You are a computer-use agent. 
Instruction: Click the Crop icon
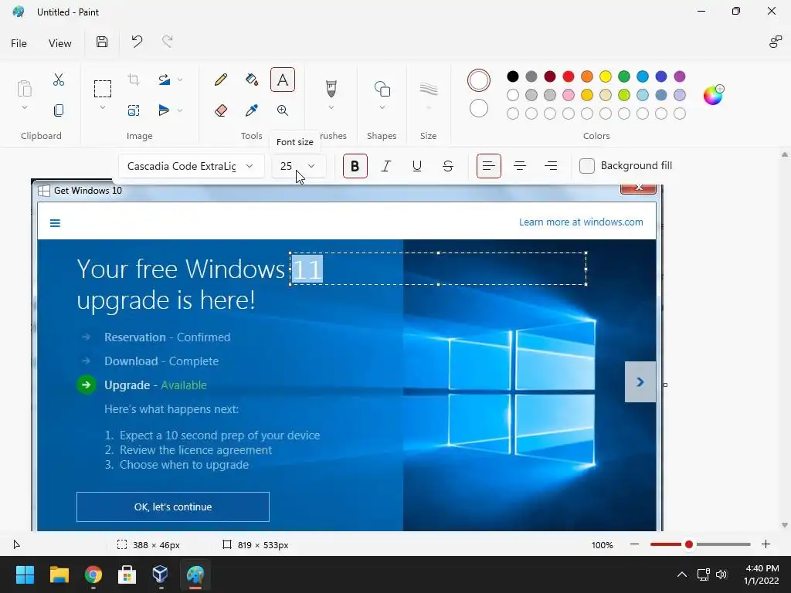click(134, 80)
